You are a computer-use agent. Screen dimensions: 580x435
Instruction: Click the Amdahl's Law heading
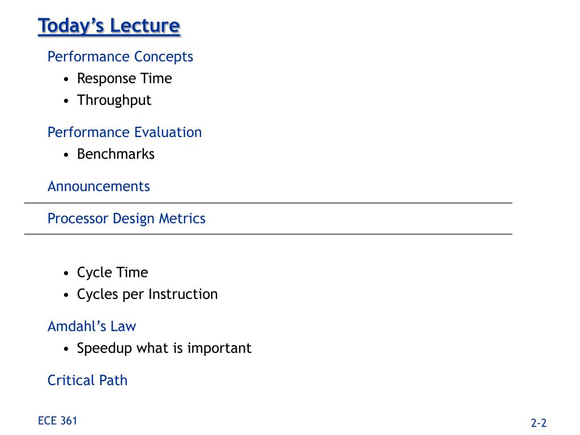[92, 327]
